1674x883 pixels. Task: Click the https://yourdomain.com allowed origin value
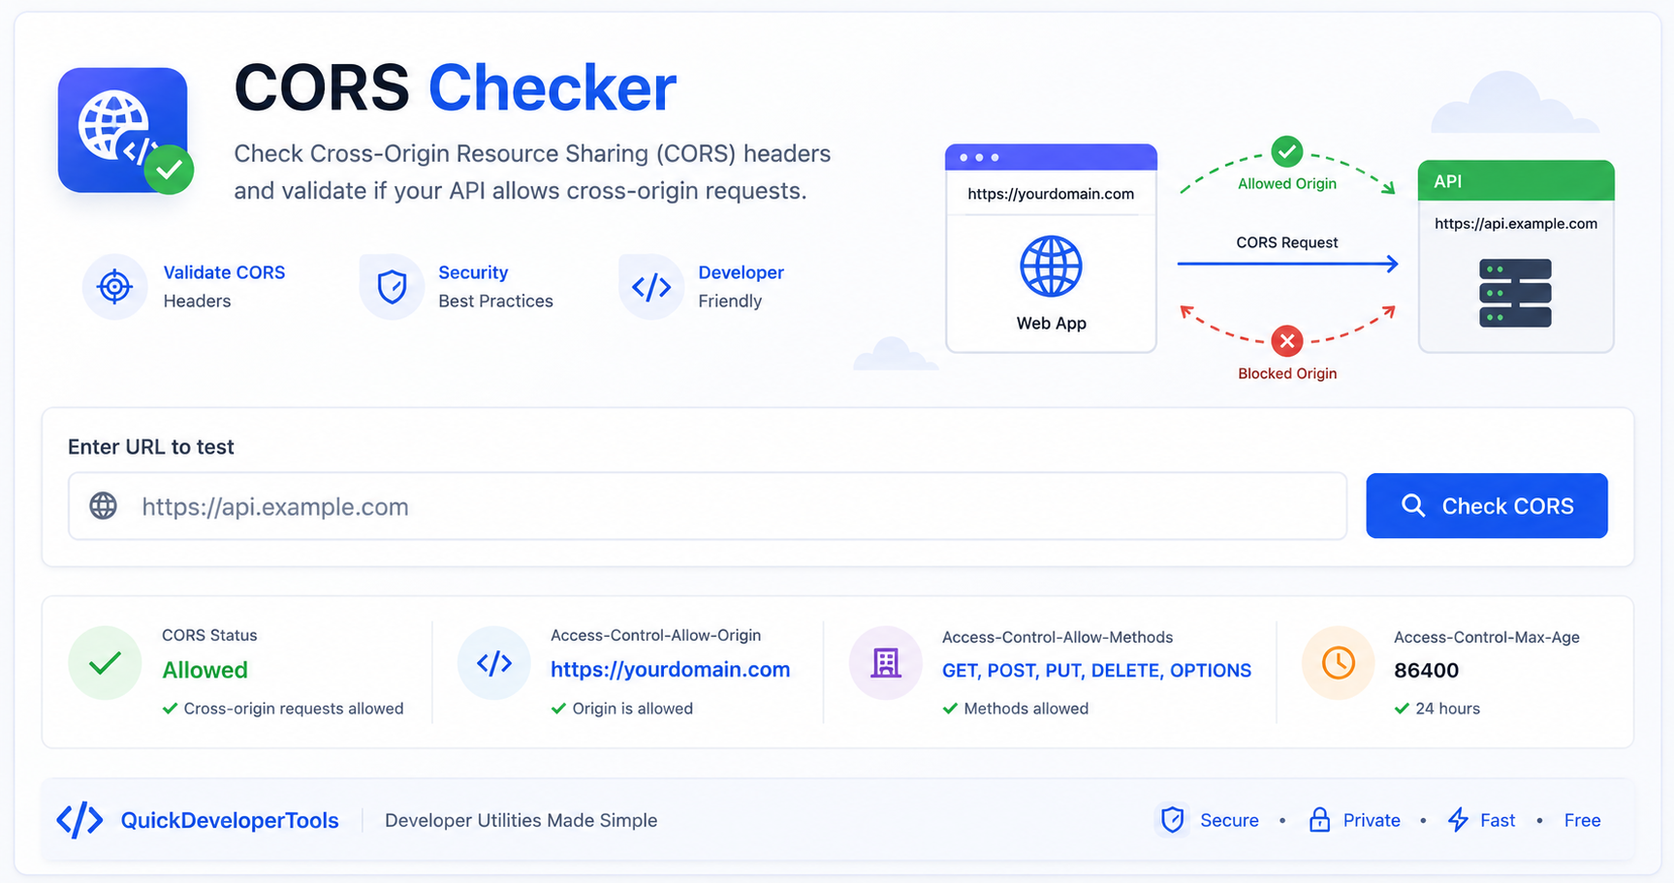coord(670,670)
